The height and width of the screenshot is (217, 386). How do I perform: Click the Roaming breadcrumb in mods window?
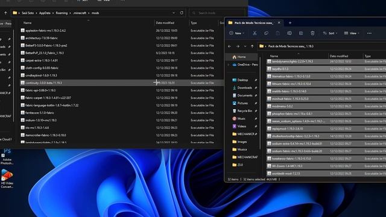click(x=62, y=13)
